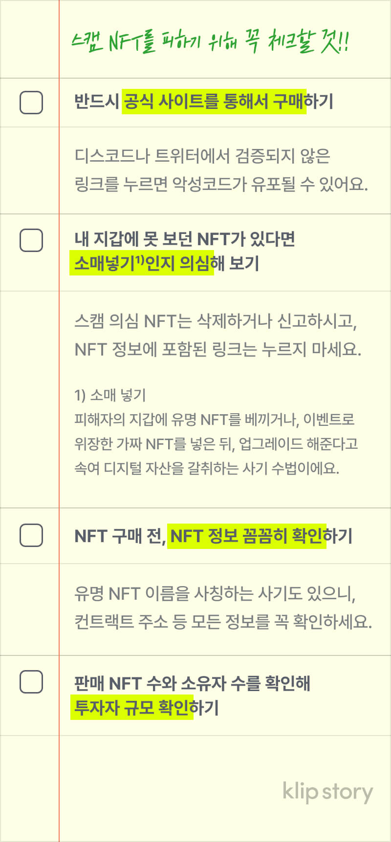Click the 링크를 누르면 악성코드가 유포될 line
This screenshot has width=391, height=842.
221,184
